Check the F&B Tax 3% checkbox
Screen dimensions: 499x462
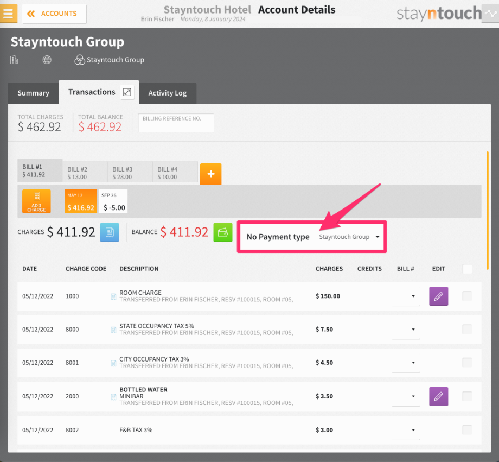467,430
